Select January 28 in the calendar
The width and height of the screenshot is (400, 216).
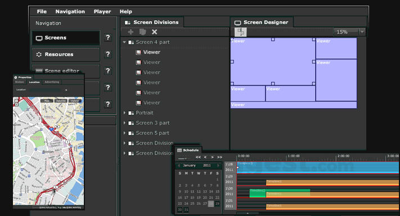point(211,204)
